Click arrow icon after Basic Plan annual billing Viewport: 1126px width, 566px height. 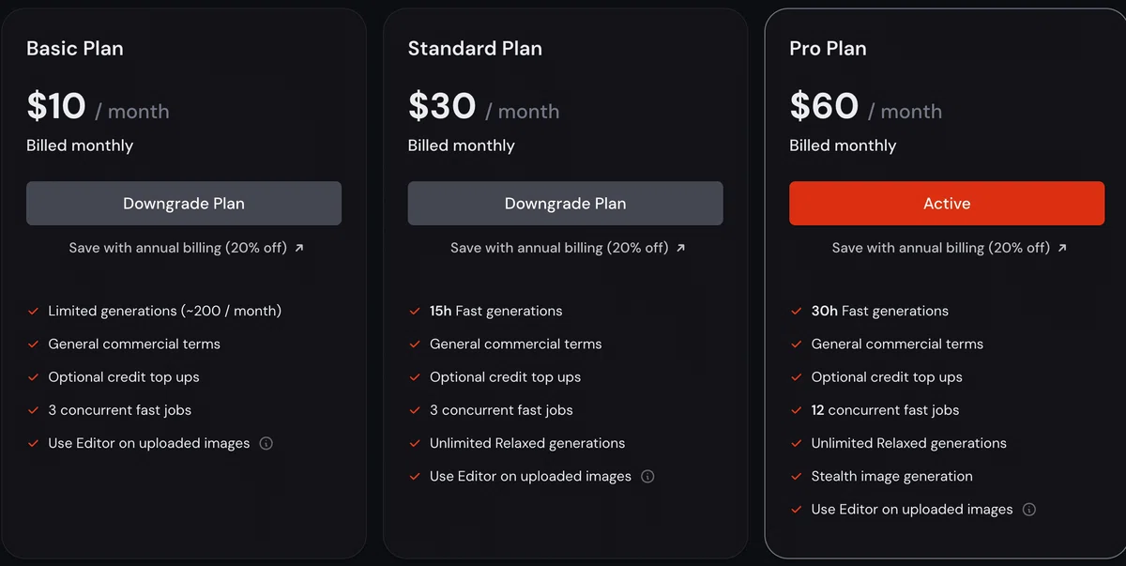(x=299, y=248)
